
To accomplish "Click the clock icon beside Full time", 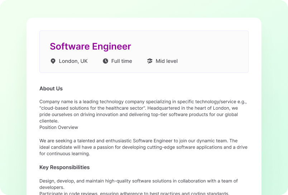I will pos(105,61).
